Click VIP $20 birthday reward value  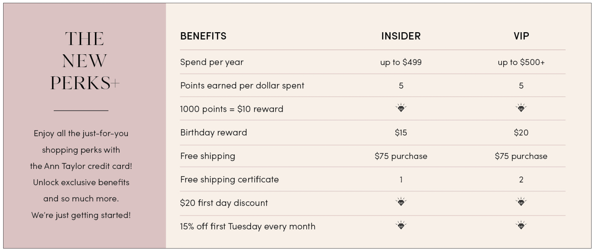click(521, 132)
